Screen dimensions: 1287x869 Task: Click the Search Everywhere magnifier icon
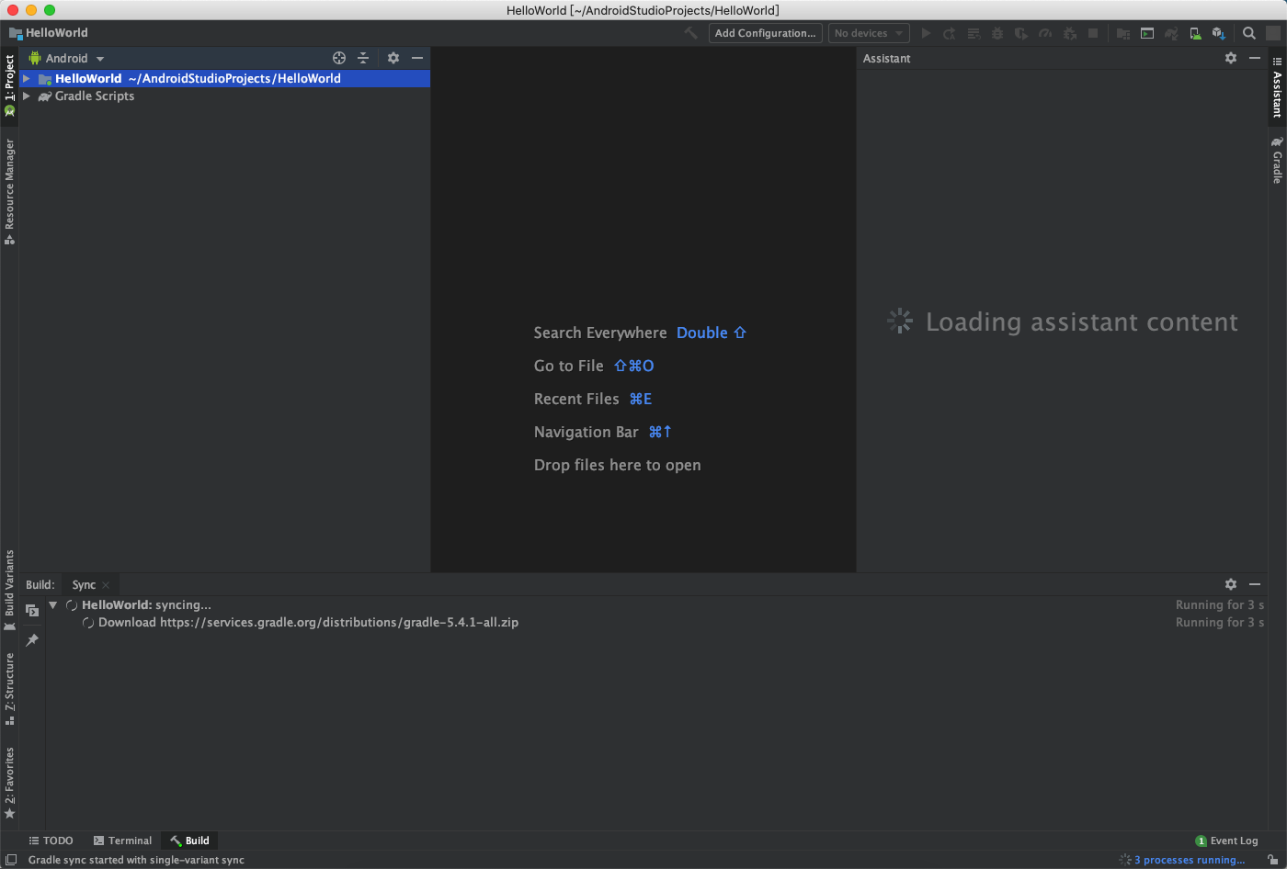point(1249,33)
